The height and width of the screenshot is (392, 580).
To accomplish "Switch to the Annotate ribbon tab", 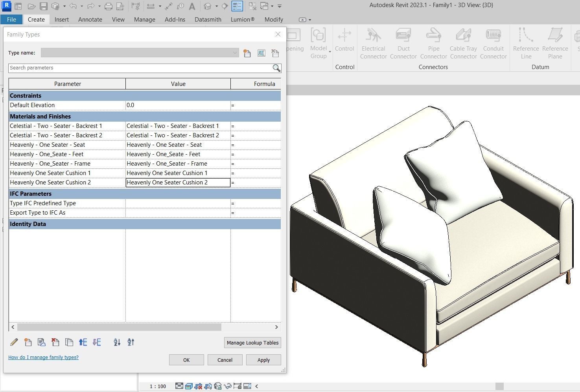I will click(90, 20).
